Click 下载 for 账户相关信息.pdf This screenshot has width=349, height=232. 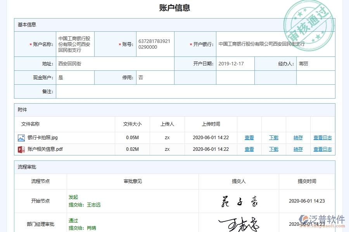(x=274, y=149)
